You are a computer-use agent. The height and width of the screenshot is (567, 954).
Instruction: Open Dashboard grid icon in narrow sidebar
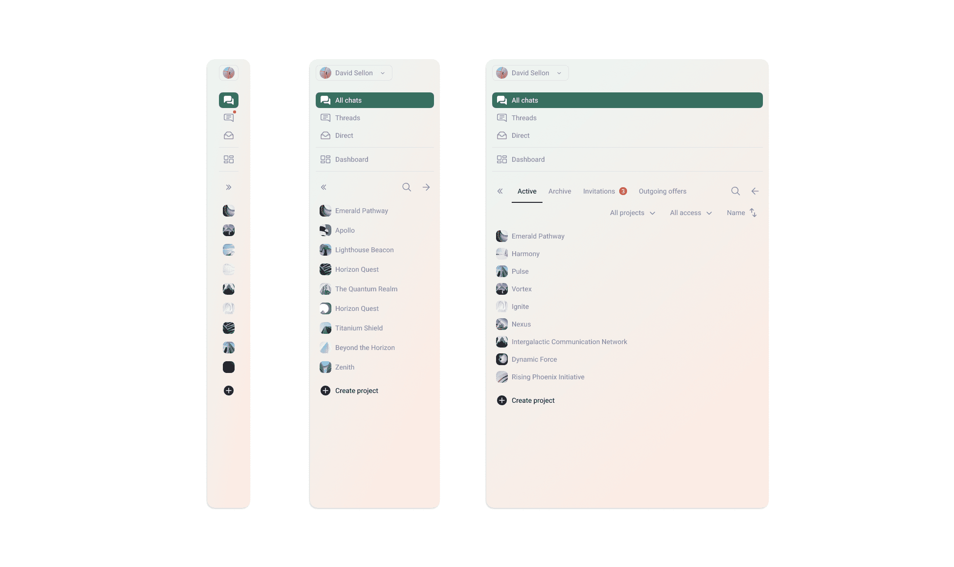[x=229, y=159]
